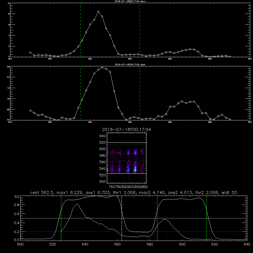Click green dashed line near 842 in dawn plot
The width and height of the screenshot is (253, 253).
coord(140,30)
